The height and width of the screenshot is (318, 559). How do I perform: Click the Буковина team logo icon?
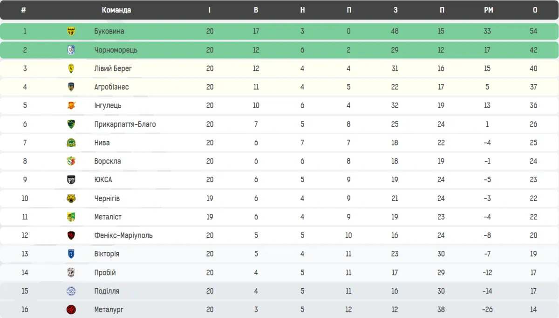point(71,31)
